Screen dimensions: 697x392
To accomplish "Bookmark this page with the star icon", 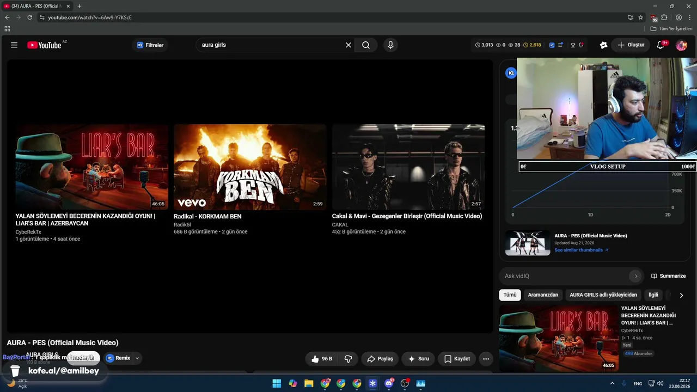I will coord(641,17).
